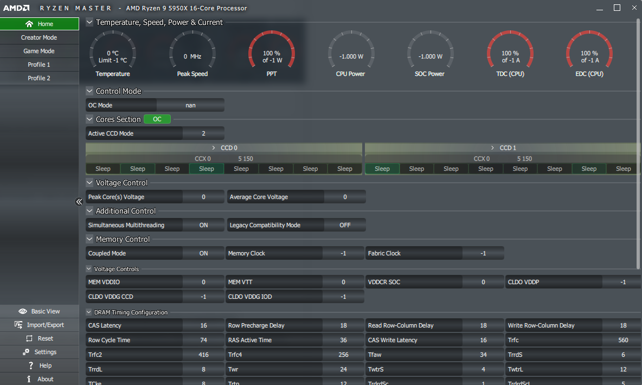Click the OC Mode nan value field

click(x=190, y=105)
